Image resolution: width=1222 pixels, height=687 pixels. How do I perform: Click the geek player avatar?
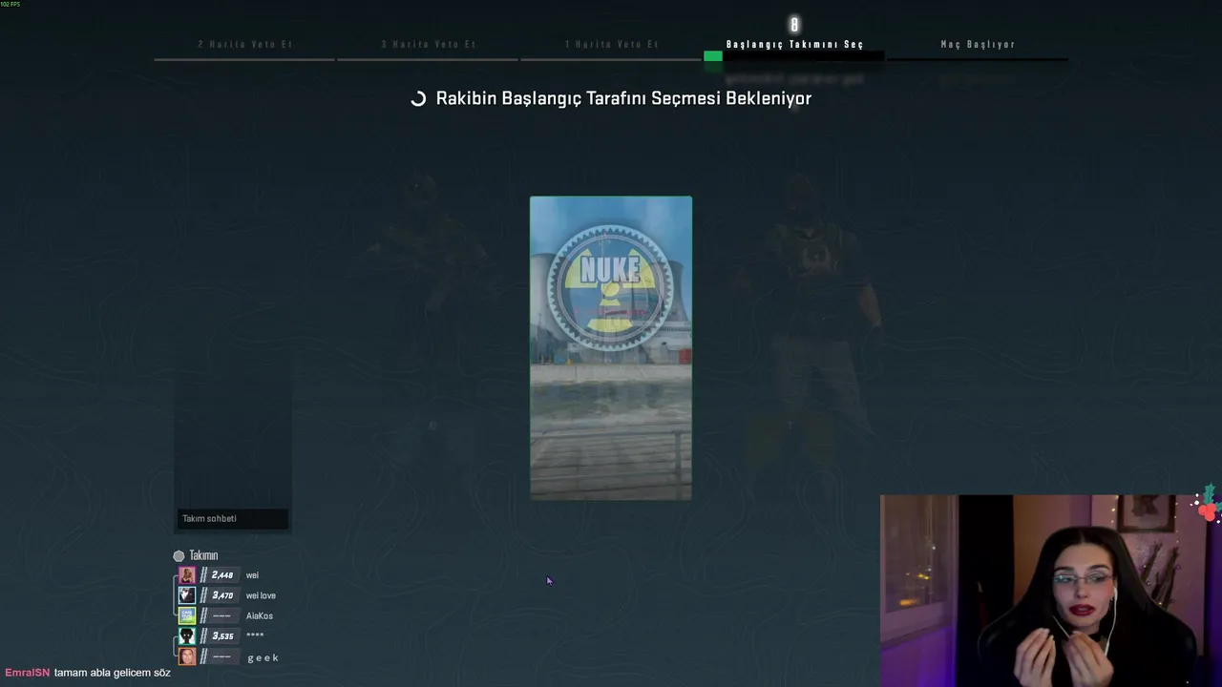coord(187,656)
